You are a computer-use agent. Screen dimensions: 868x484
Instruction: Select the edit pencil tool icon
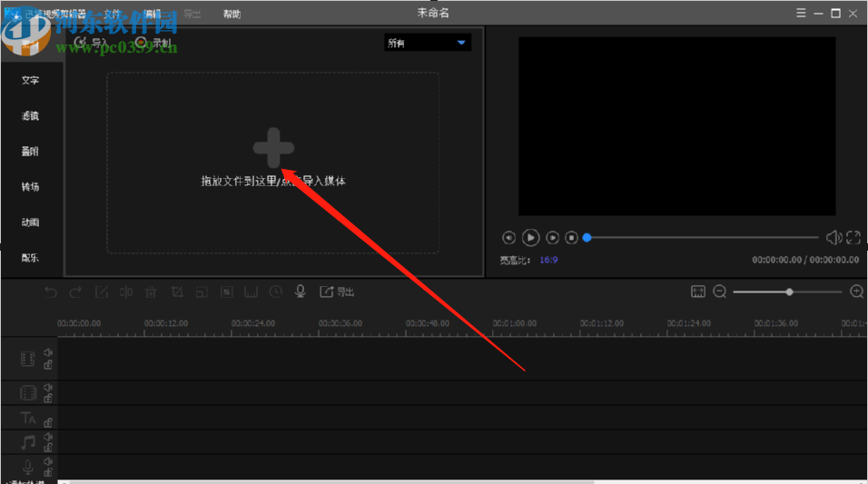(102, 291)
